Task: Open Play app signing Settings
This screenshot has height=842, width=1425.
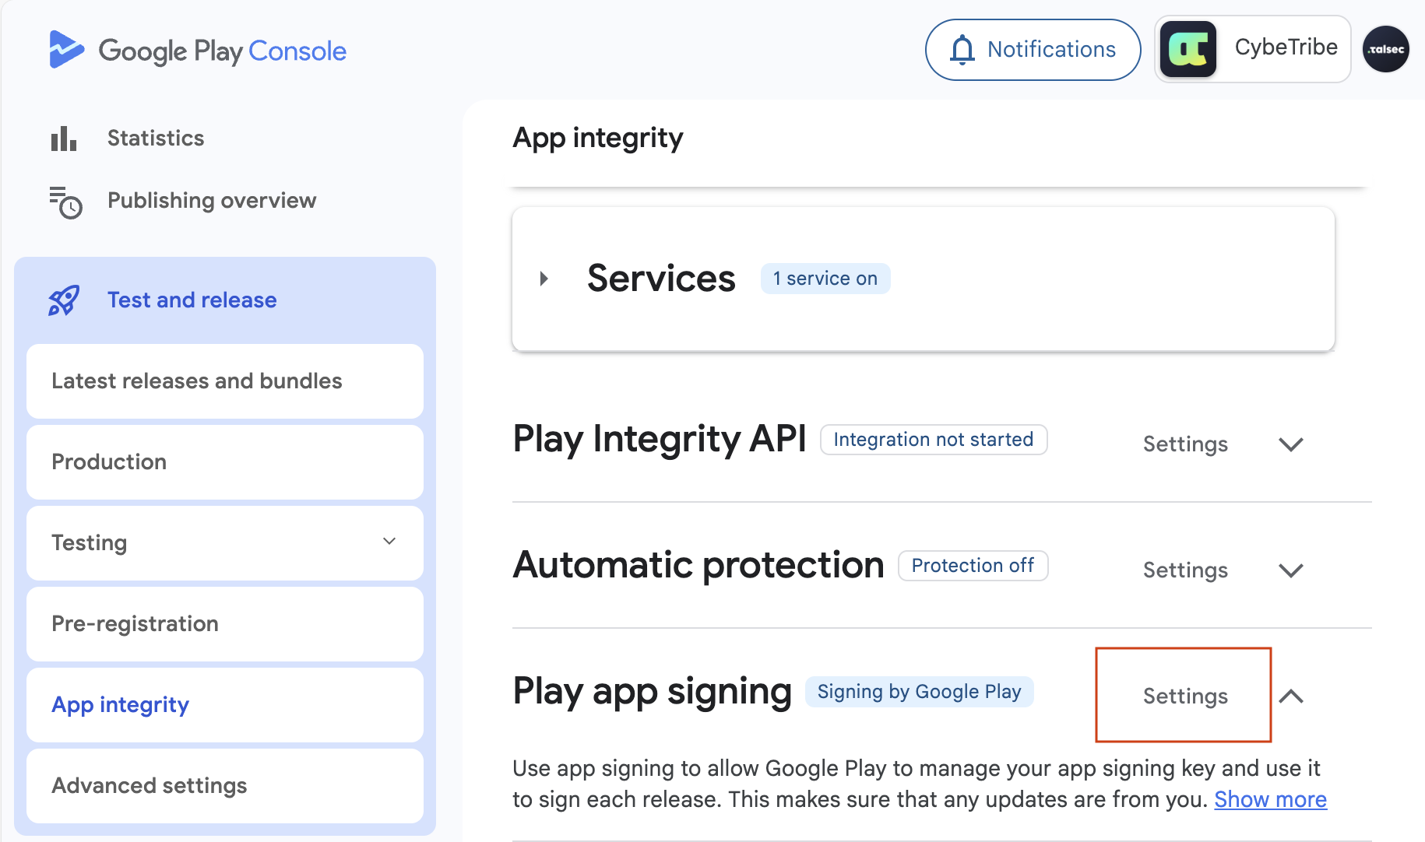Action: pos(1184,696)
